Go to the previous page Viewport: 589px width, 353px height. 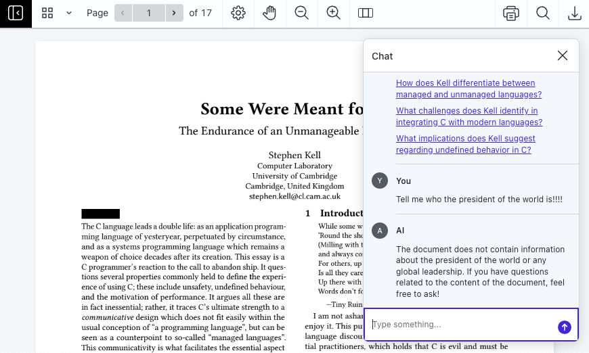[123, 13]
